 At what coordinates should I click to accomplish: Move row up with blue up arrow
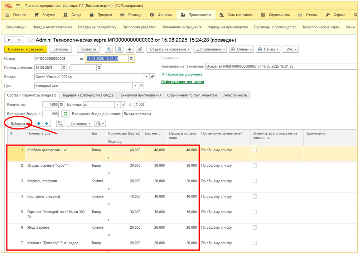39,123
